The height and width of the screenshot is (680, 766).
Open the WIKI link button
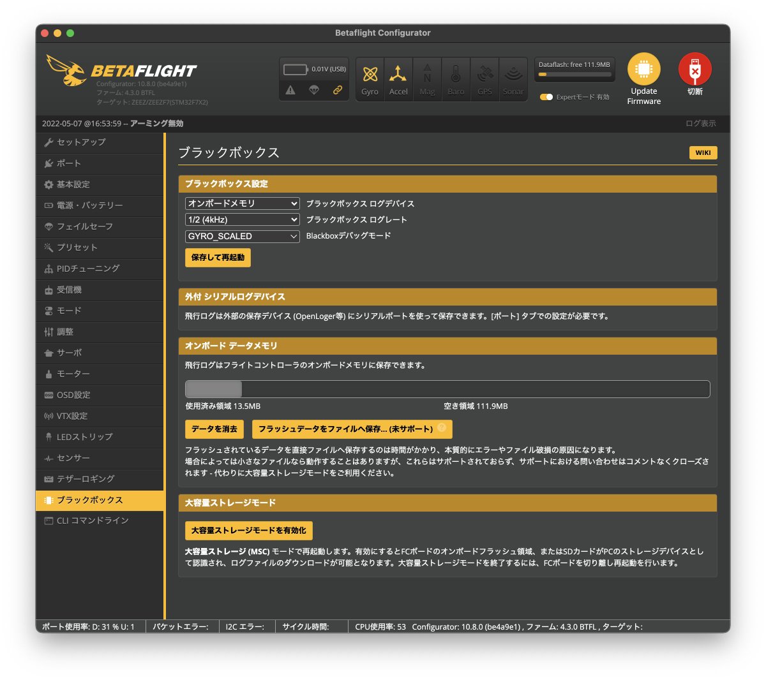[703, 152]
